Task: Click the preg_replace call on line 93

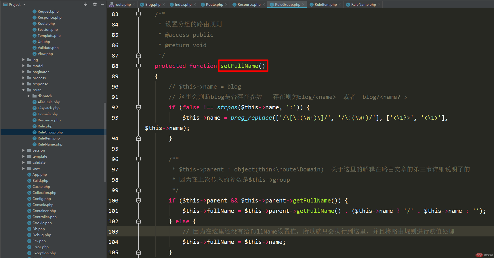Action: tap(251, 118)
